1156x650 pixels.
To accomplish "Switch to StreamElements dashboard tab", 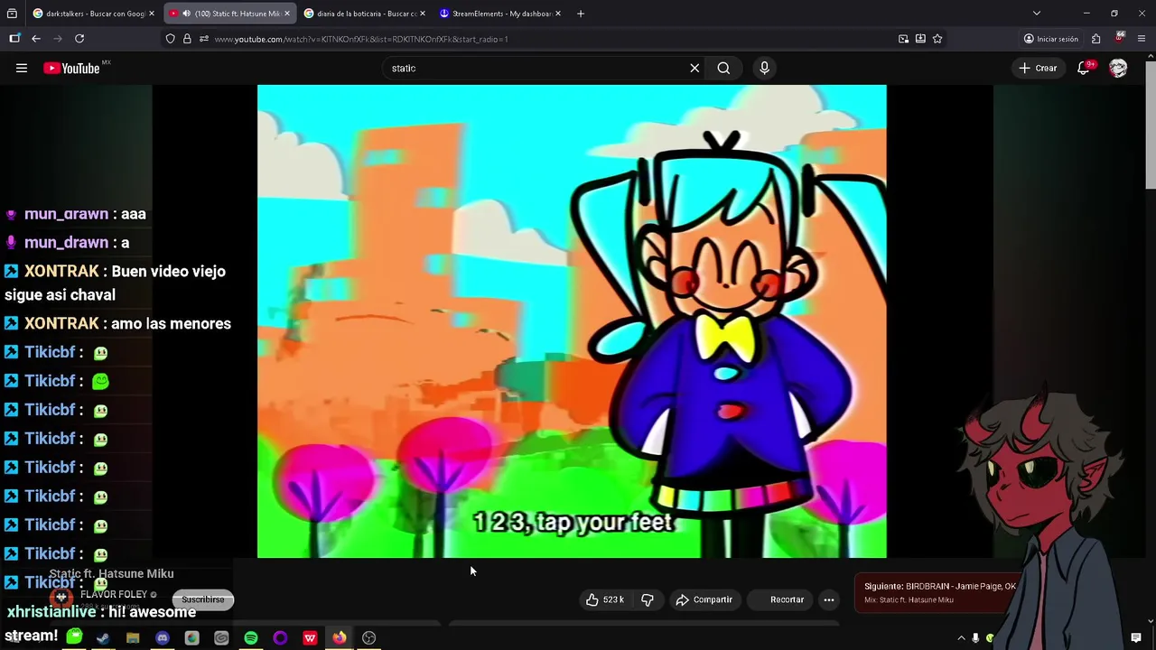I will (x=500, y=14).
